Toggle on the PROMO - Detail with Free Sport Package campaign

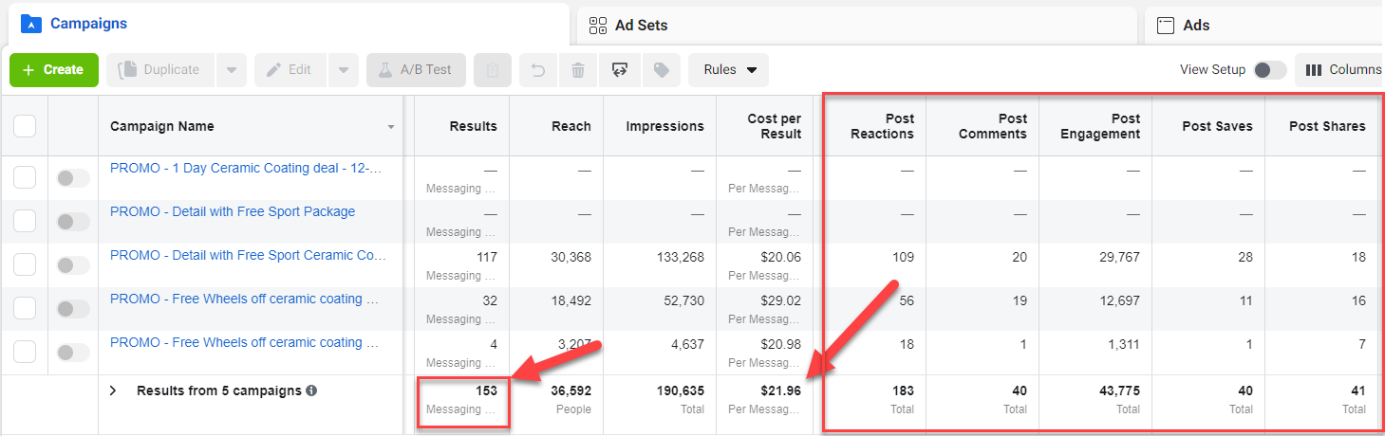(73, 222)
